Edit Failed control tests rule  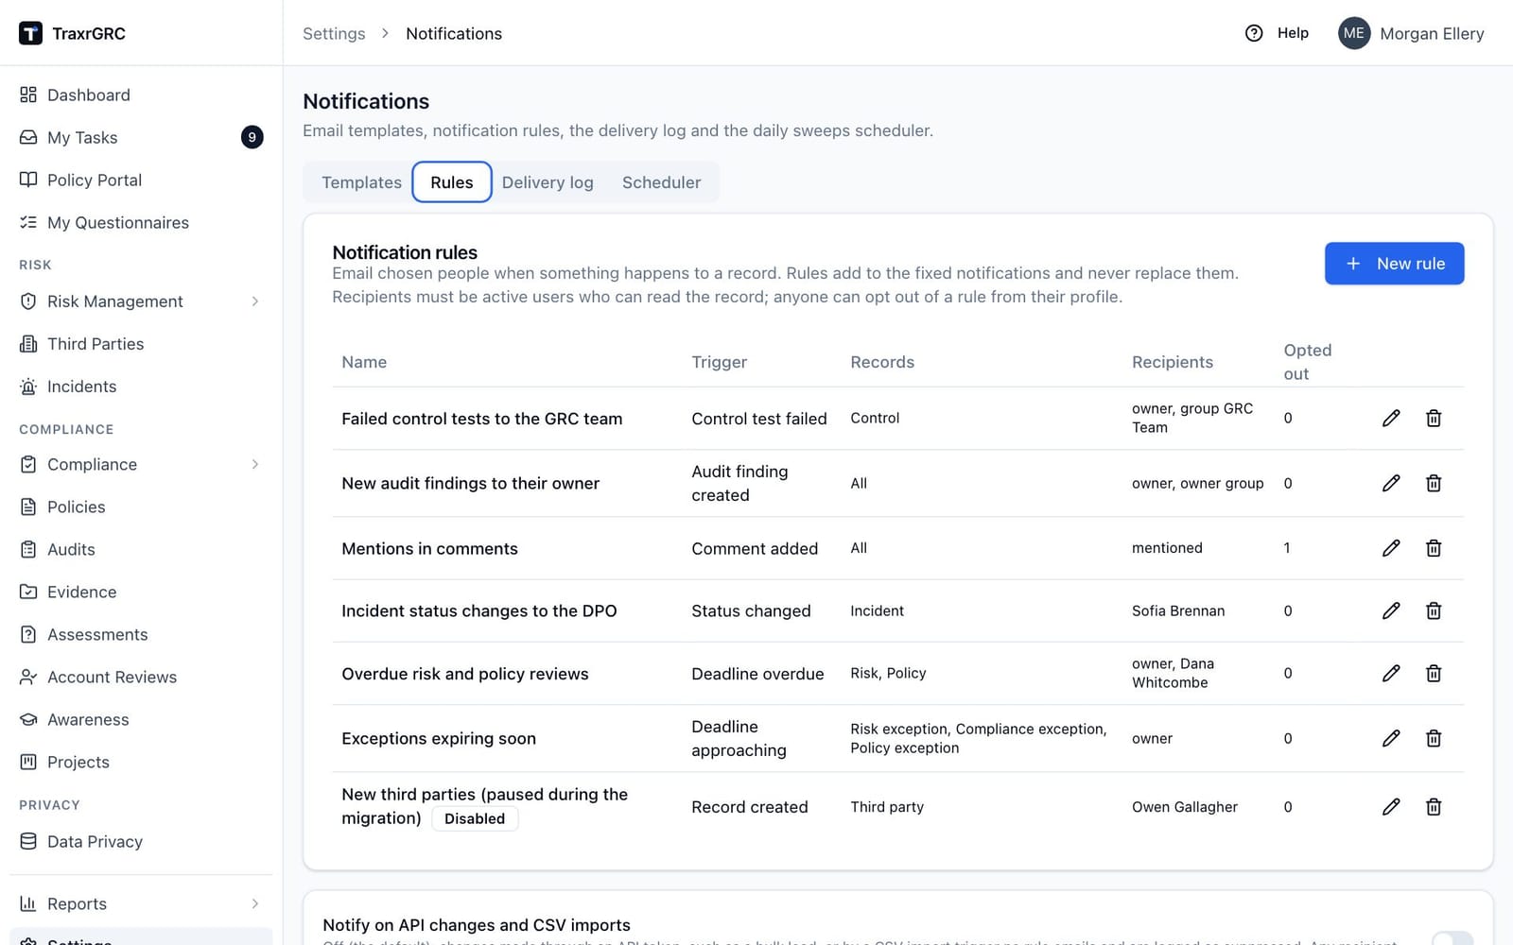(1391, 418)
